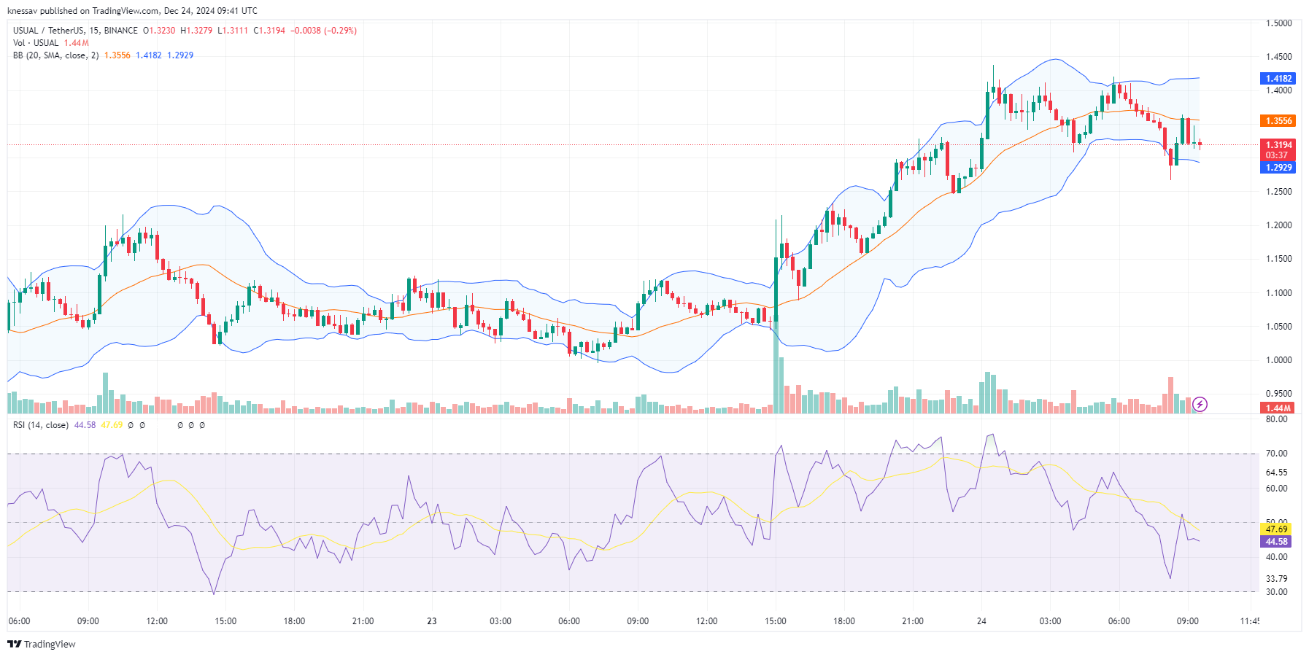The image size is (1309, 657).
Task: Click blue 1.2929 value in BB legend
Action: 180,55
